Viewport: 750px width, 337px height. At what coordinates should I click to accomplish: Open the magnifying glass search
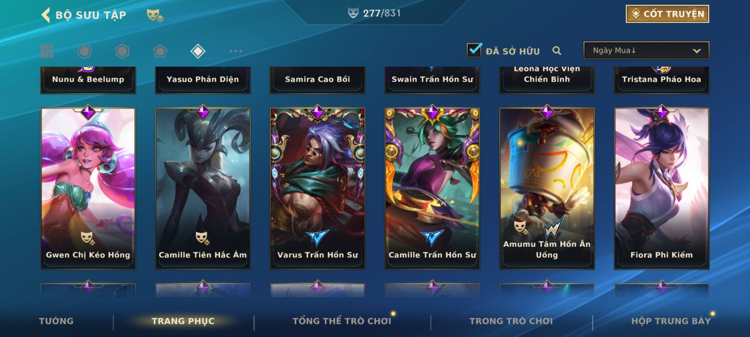(x=557, y=51)
